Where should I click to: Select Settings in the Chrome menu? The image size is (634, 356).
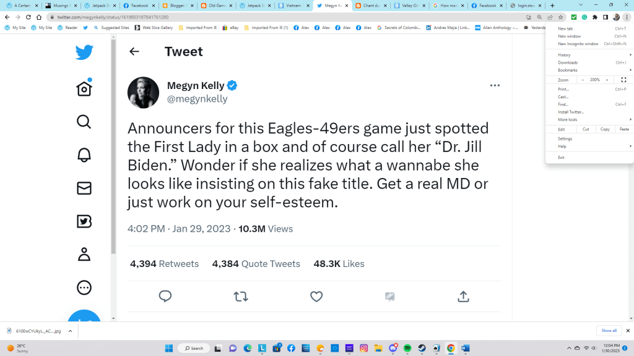click(x=565, y=138)
